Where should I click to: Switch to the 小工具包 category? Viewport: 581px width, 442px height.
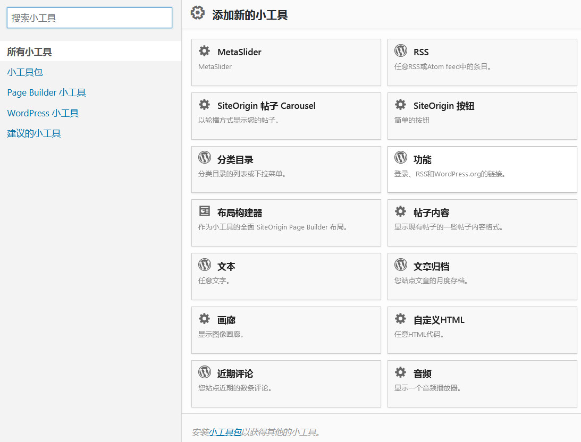click(x=25, y=72)
